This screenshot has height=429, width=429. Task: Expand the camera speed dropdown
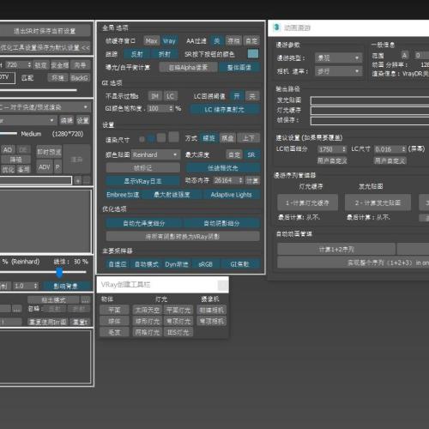tap(338, 71)
